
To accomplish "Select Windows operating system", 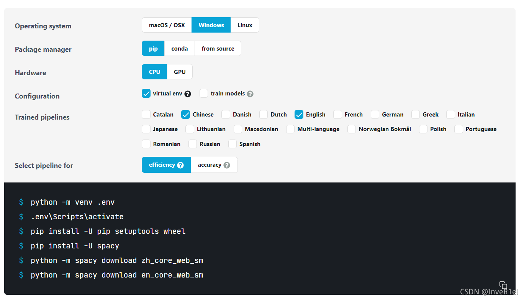I will click(211, 25).
